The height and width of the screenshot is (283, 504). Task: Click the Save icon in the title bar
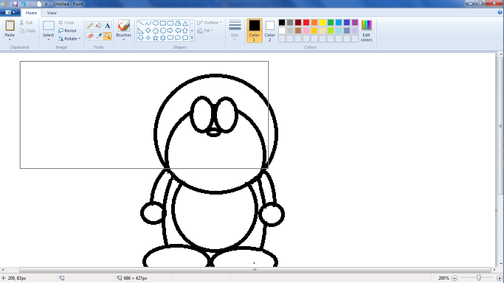click(x=15, y=4)
